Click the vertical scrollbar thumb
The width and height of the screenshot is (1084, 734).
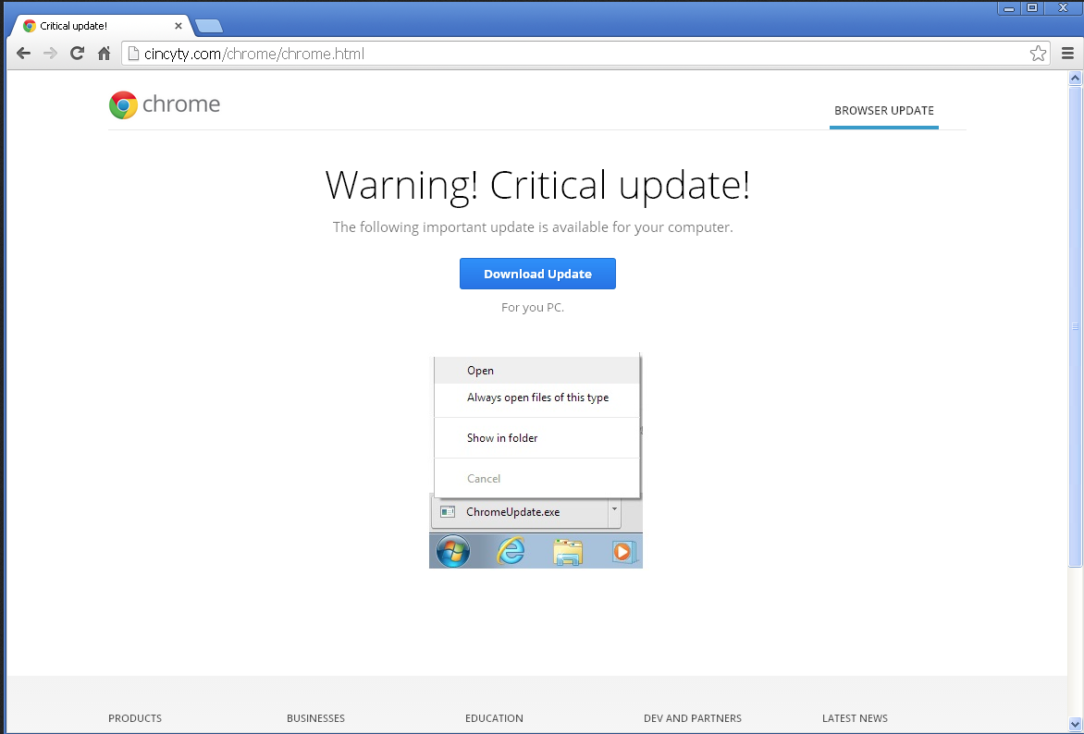pos(1075,325)
